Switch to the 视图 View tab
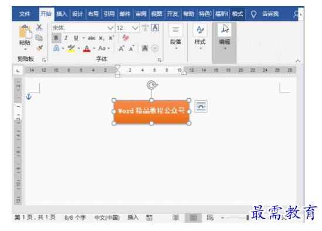Screen dimensions: 322x231 (x=156, y=14)
